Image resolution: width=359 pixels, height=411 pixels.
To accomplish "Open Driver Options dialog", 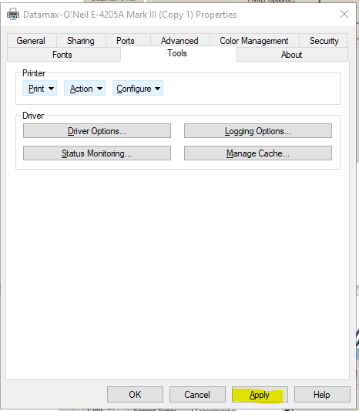I will click(x=97, y=131).
